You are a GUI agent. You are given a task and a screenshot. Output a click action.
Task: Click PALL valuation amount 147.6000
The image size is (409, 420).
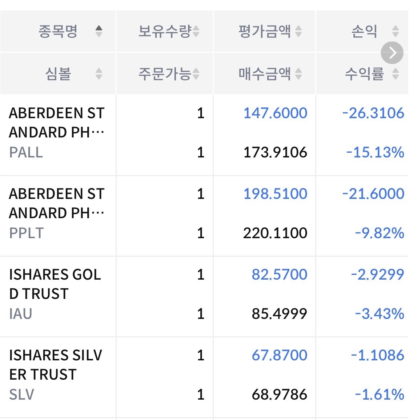(275, 113)
